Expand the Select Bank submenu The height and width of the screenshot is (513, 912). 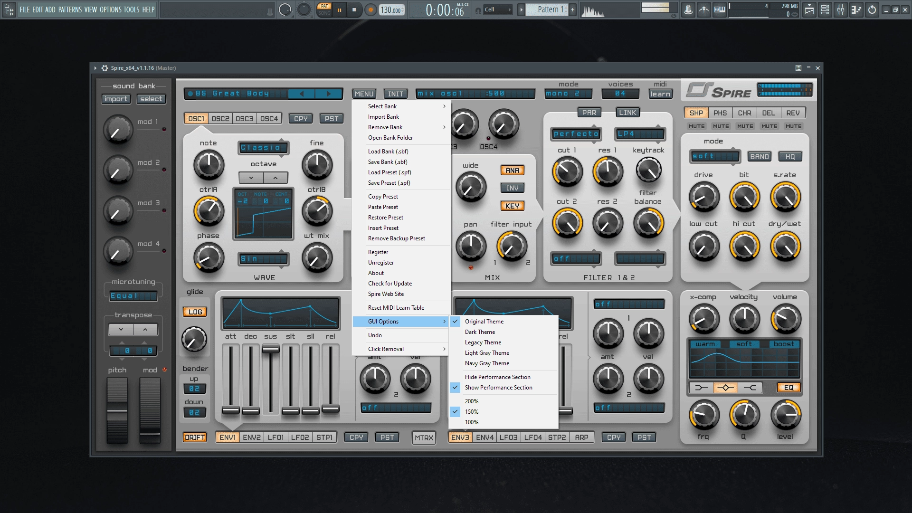401,106
